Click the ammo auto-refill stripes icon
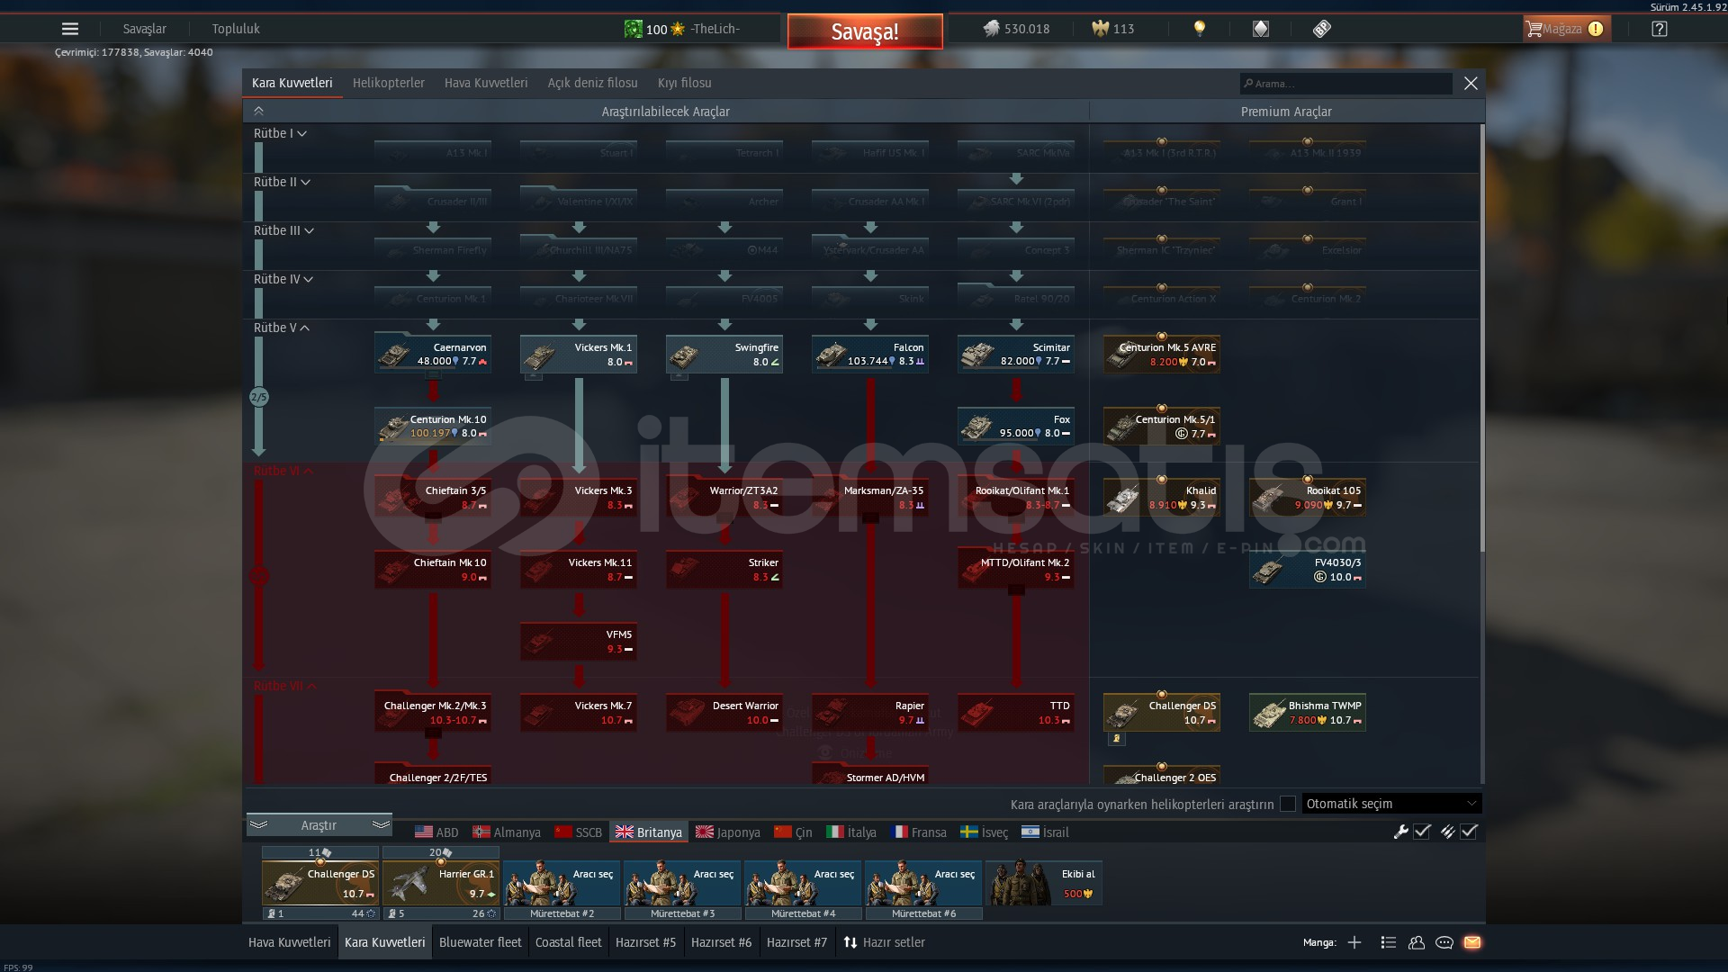Screen dimensions: 1728x972 point(1447,832)
